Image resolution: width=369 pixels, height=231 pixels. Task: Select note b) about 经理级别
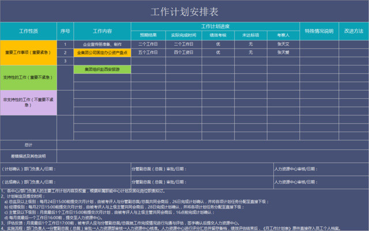pyautogui.click(x=124, y=207)
